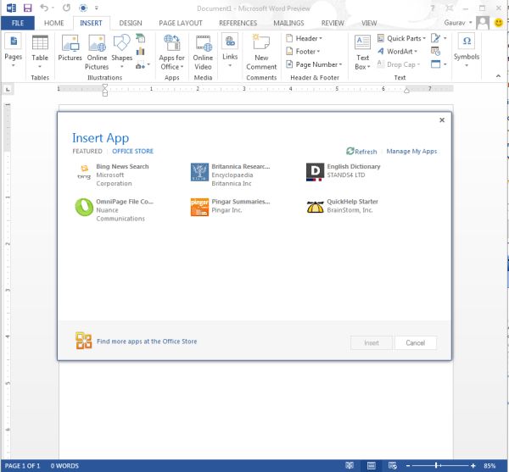Select Pingar Summaries app
Screen dimensions: 509x472
231,207
